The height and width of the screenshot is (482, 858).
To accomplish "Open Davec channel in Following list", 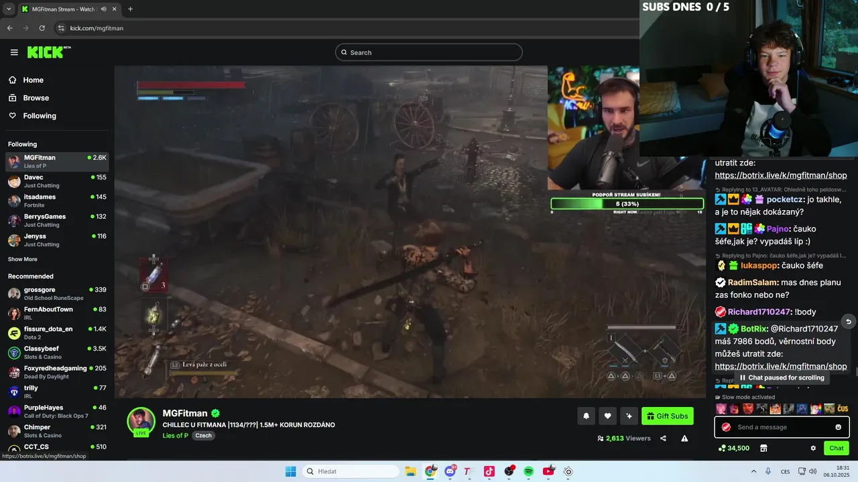I will coord(57,181).
